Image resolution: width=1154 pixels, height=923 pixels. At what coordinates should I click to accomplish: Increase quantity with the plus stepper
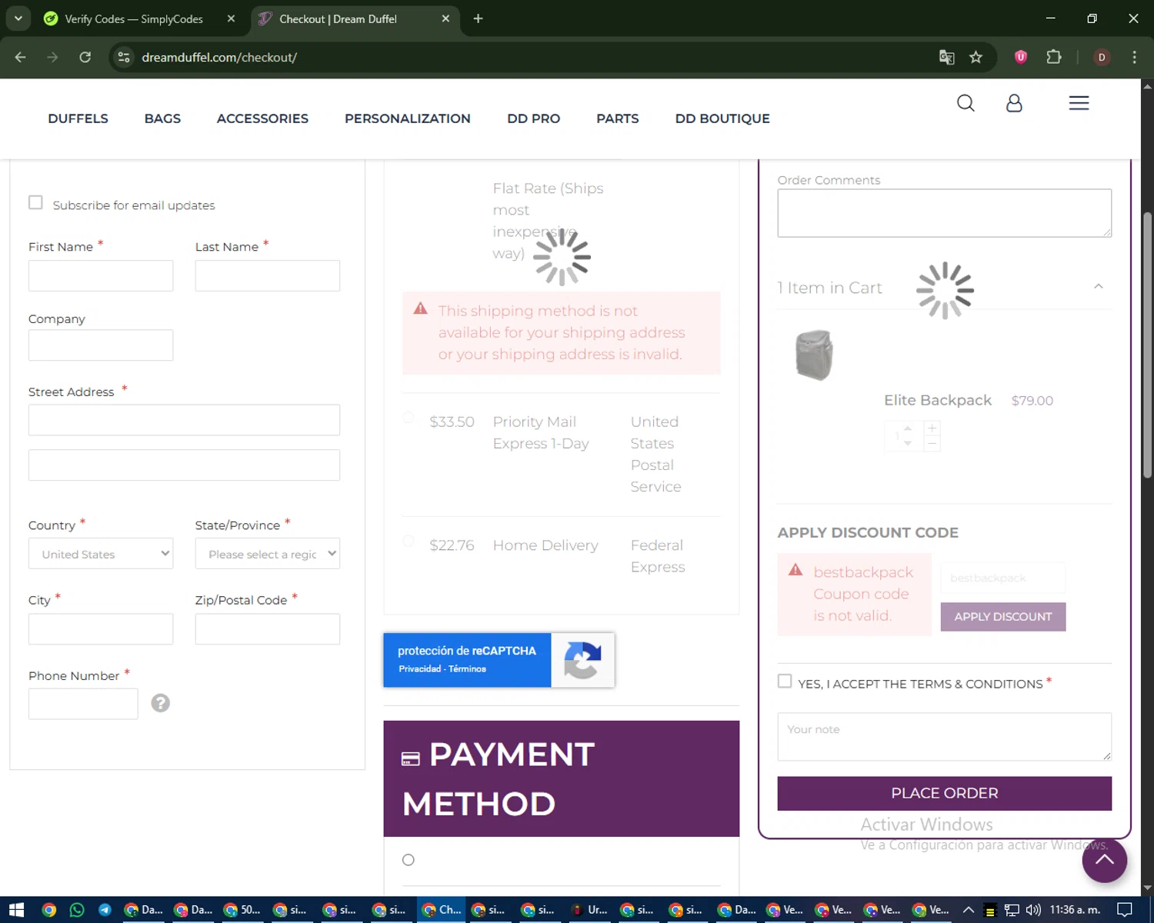(932, 428)
